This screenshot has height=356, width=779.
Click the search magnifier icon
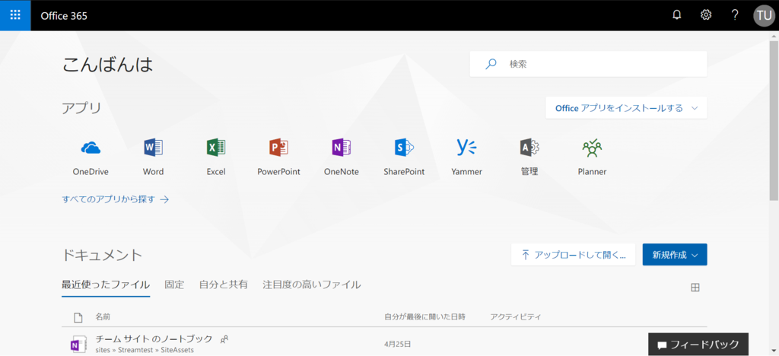coord(491,64)
